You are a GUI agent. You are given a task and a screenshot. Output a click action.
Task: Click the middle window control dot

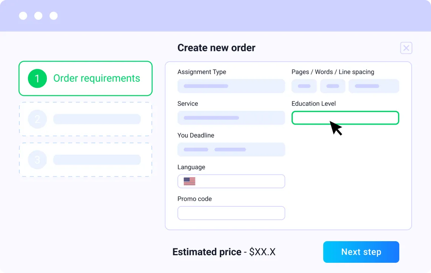tap(38, 16)
